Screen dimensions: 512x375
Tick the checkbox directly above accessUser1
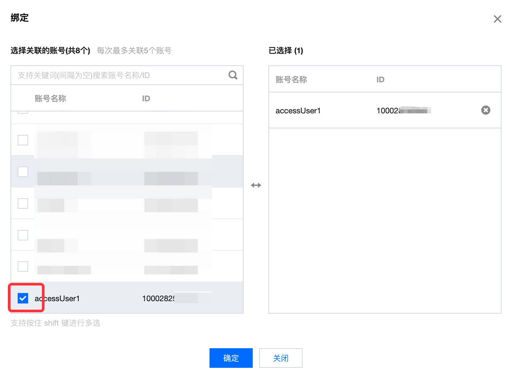(23, 267)
